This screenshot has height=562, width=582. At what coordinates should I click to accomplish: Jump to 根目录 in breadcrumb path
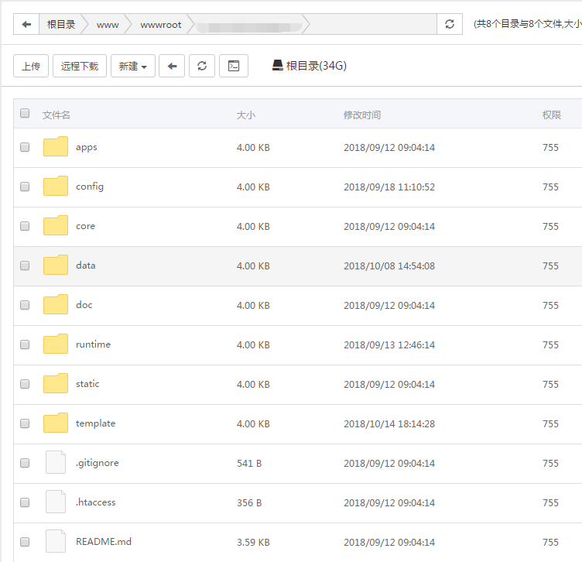[x=61, y=25]
